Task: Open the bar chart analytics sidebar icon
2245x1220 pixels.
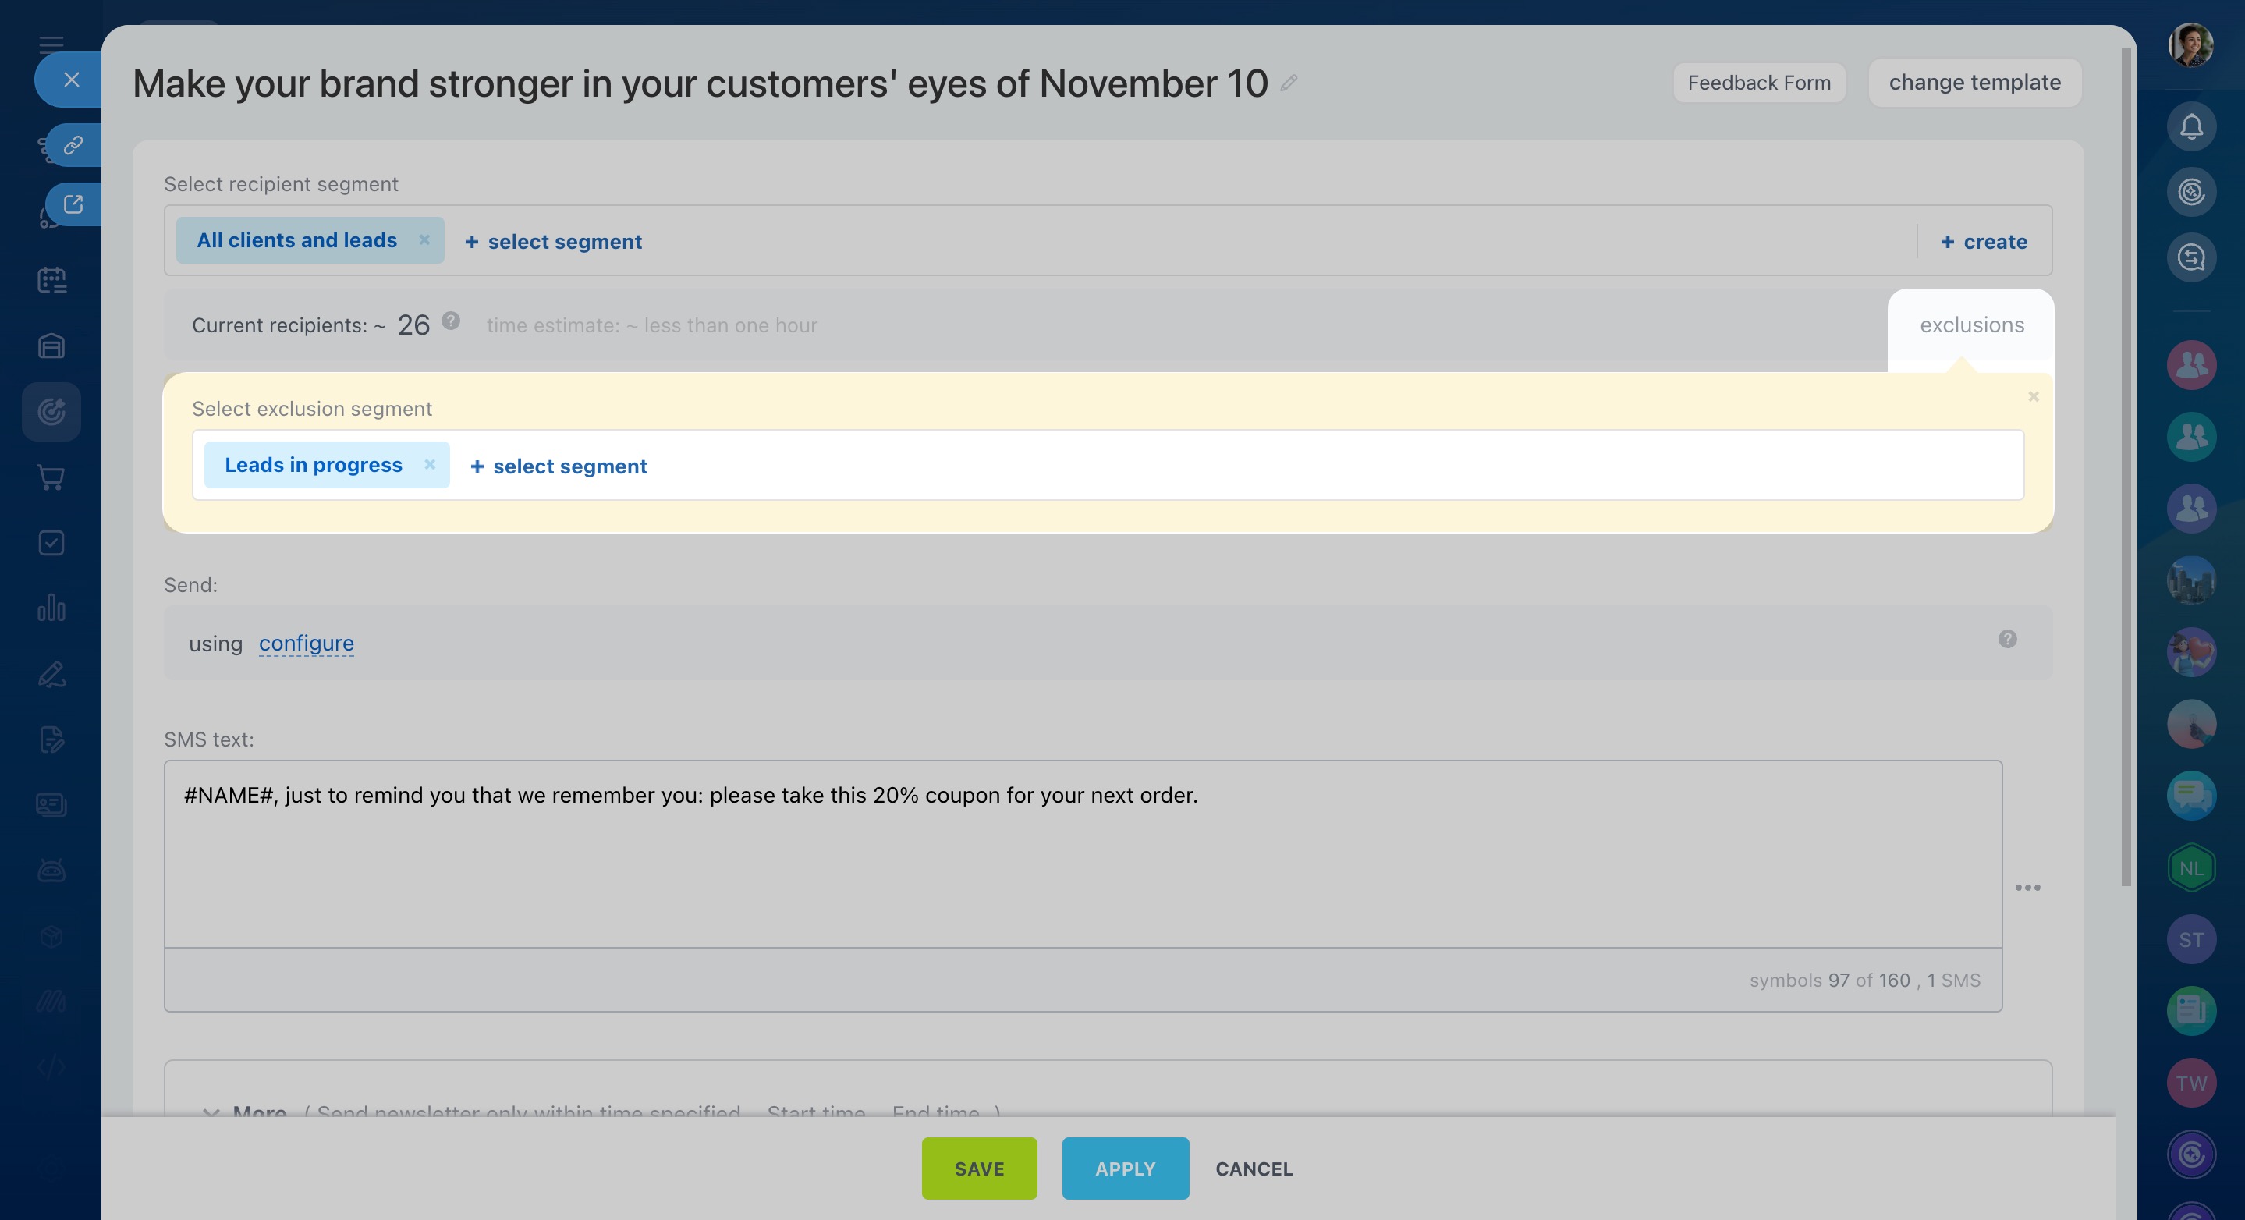Action: (x=51, y=608)
